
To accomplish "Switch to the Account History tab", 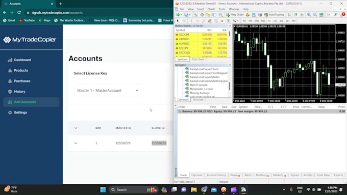I will (x=216, y=175).
